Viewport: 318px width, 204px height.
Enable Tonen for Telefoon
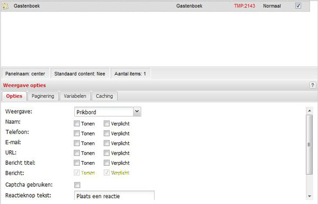[x=77, y=133]
